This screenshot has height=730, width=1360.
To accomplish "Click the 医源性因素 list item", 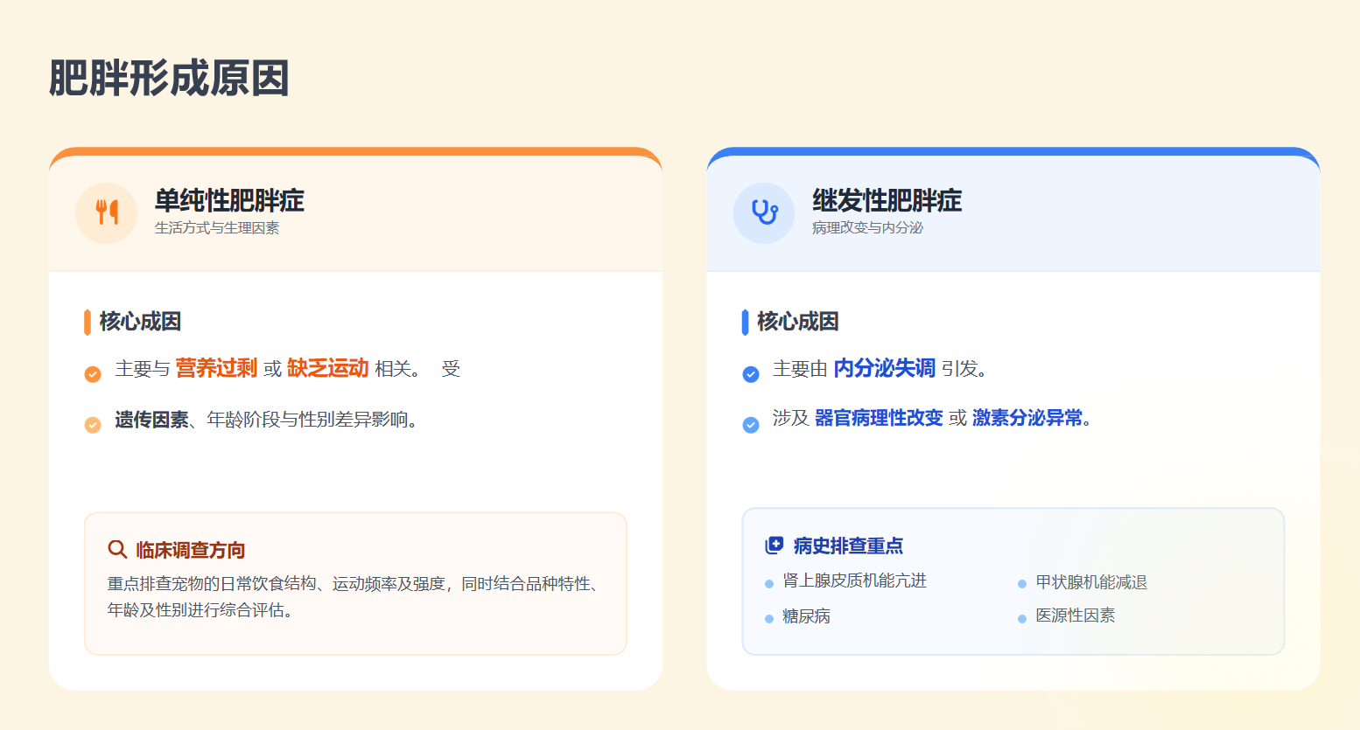I will pyautogui.click(x=1075, y=615).
